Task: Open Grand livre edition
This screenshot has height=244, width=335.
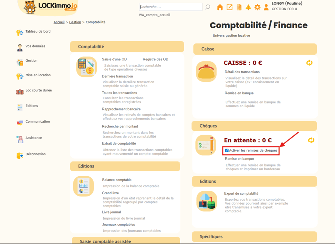Action: [110, 193]
